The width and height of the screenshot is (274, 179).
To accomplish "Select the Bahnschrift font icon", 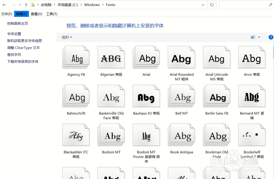I will coord(76,96).
